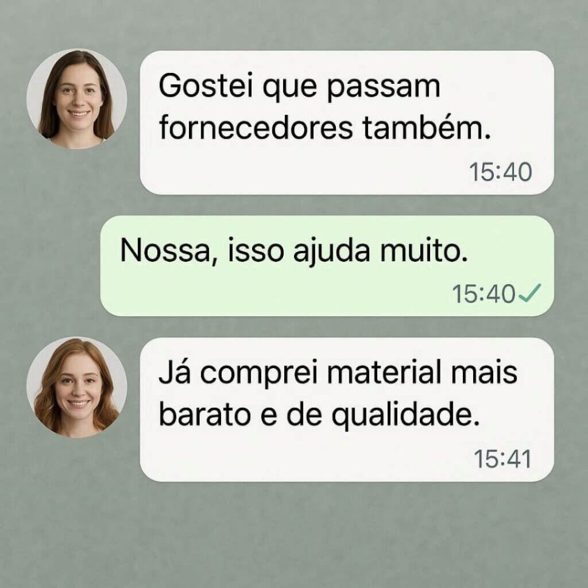Image resolution: width=588 pixels, height=588 pixels.
Task: Click the delivered checkmark on the green message
Action: pyautogui.click(x=529, y=293)
